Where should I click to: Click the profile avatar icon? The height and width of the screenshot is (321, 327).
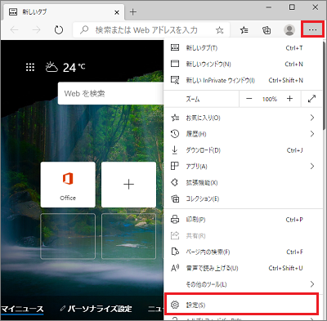(289, 29)
